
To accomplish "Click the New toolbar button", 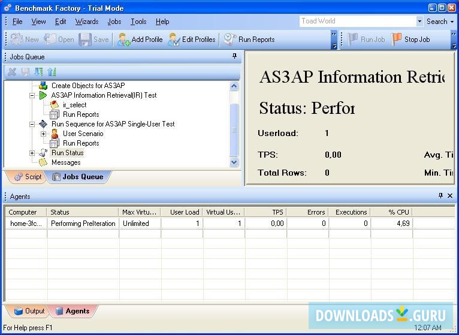I will pos(25,39).
